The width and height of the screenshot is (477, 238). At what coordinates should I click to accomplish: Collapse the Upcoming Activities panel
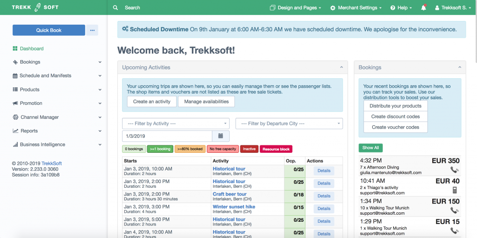341,68
